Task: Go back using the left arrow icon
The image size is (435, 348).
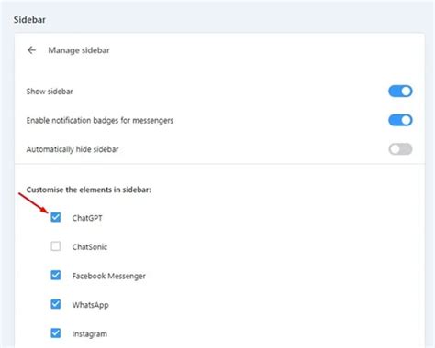Action: [x=31, y=50]
